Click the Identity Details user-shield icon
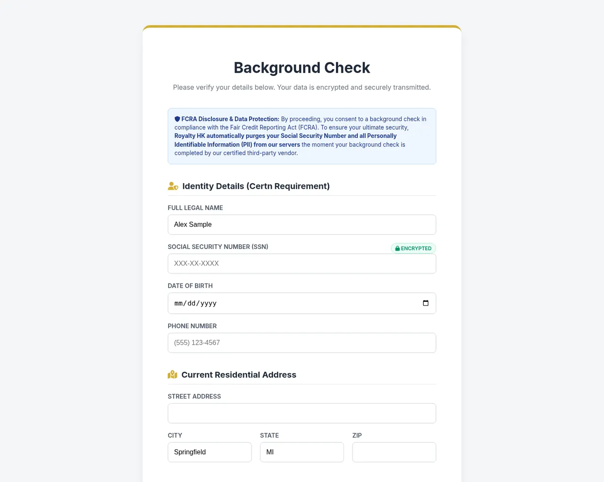 point(173,186)
